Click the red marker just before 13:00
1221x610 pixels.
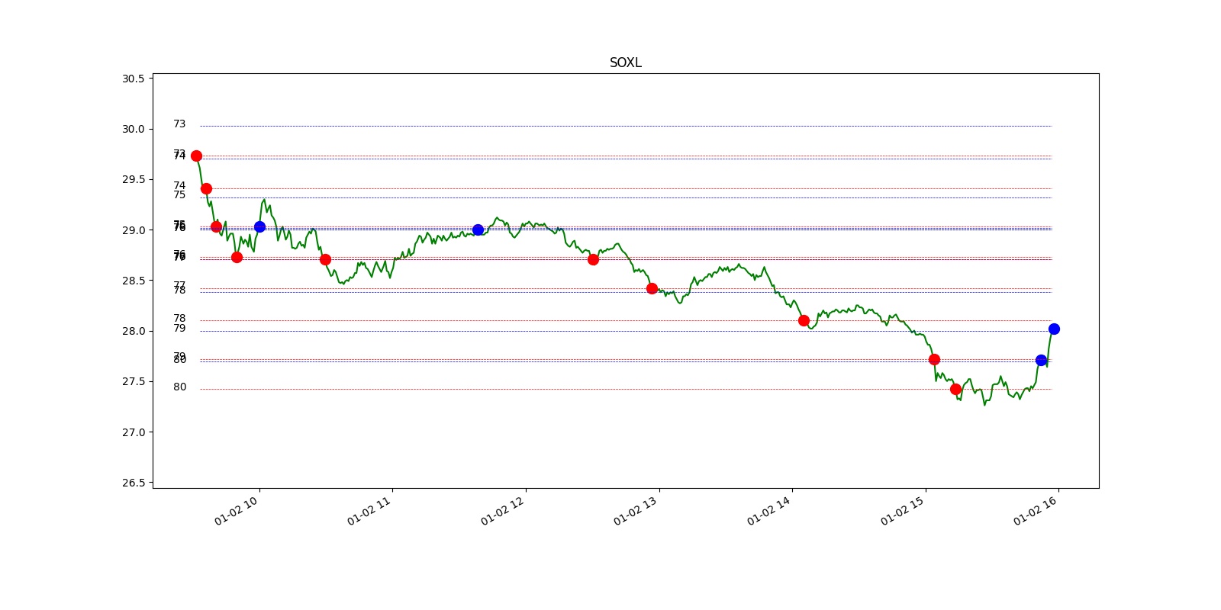(652, 288)
